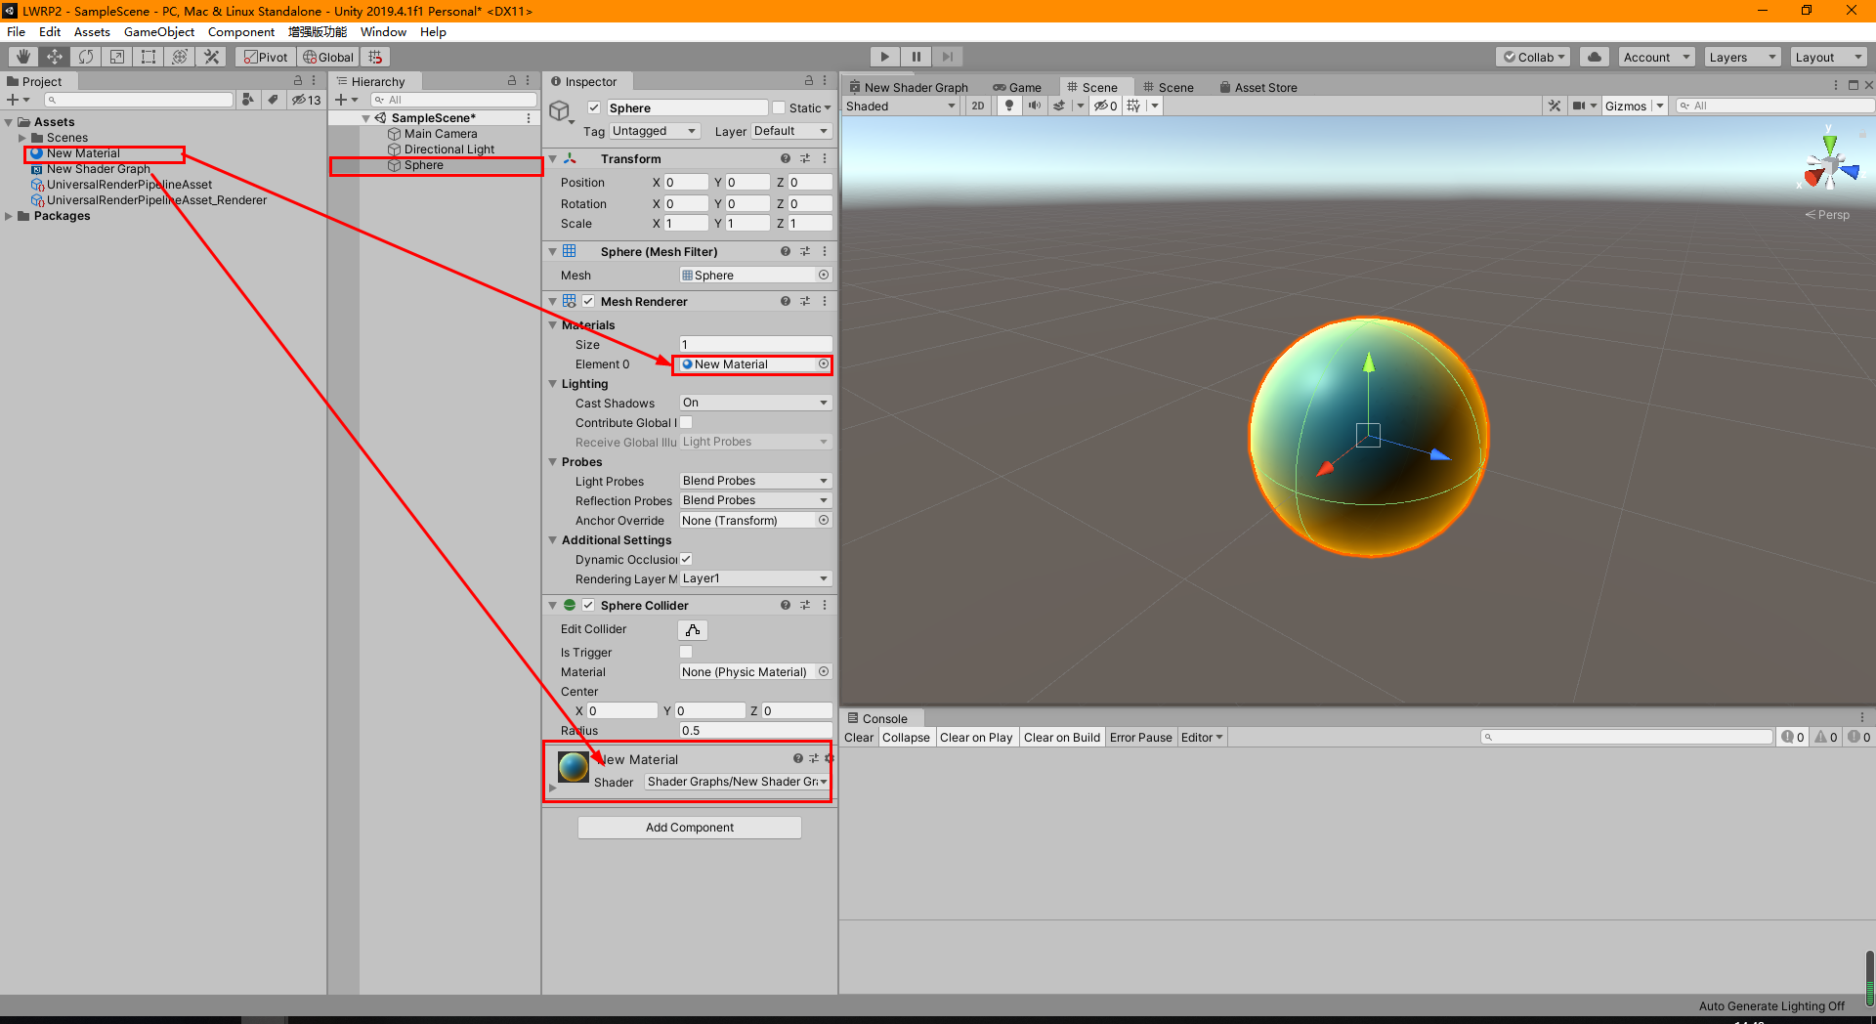Click the Add Component button
The image size is (1876, 1024).
coord(689,827)
